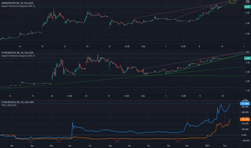This screenshot has height=148, width=251.
Task: Click the Jun label on the bottom time axis
Action: [x=70, y=146]
